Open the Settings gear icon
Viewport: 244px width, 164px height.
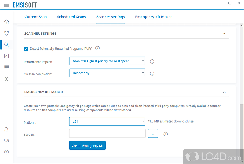coord(6,79)
